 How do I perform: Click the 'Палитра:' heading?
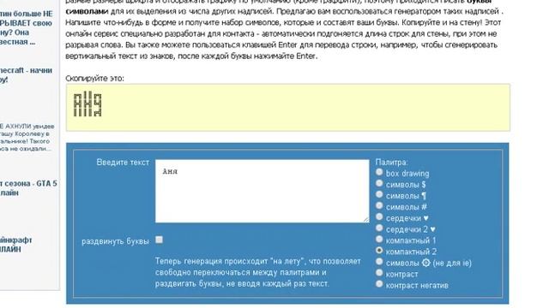click(x=391, y=163)
